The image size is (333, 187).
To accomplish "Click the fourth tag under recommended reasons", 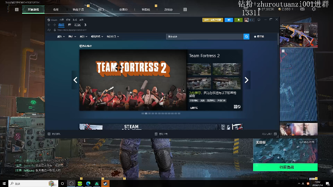I will [x=221, y=101].
